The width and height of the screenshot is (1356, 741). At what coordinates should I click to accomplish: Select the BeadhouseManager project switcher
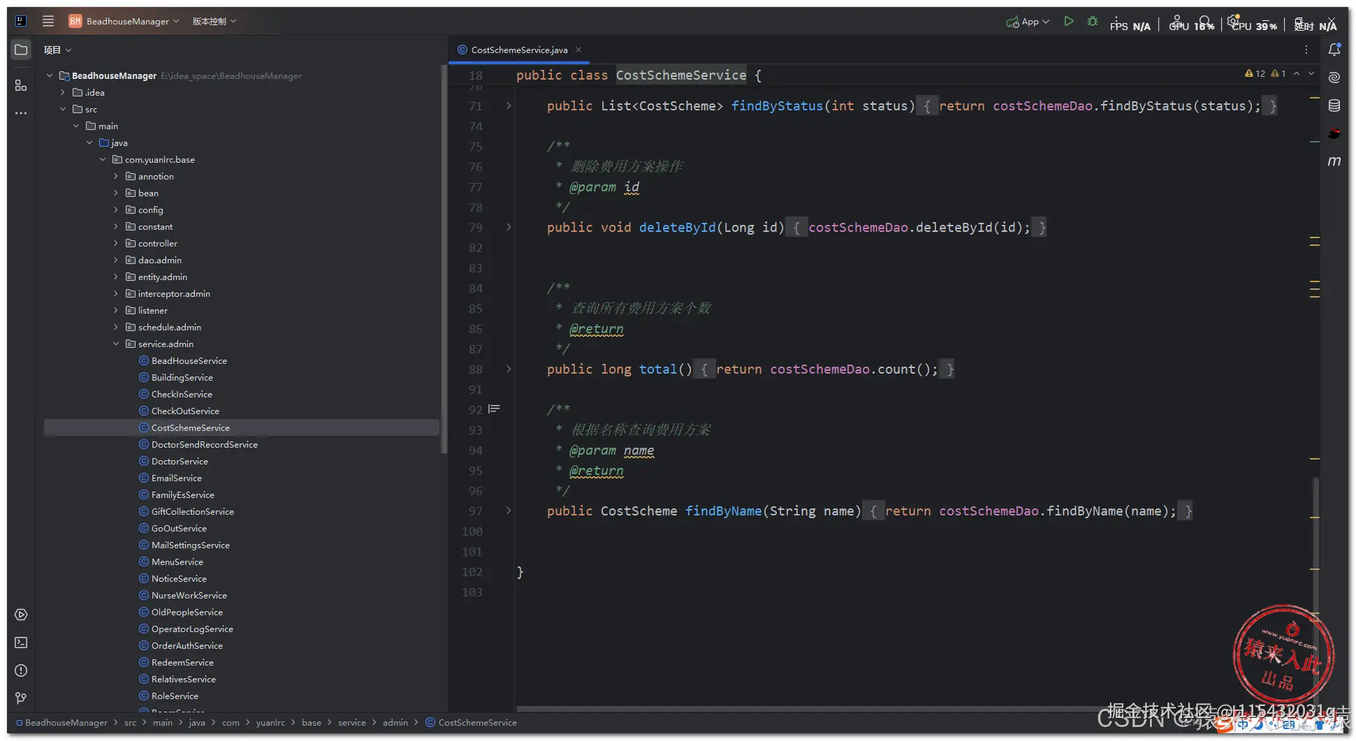coord(124,21)
